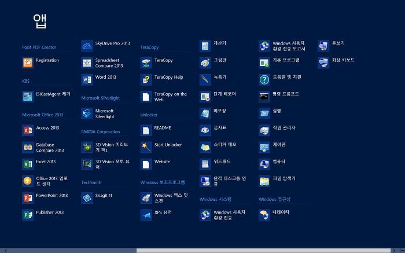Click the TeraCopy on the Web icon
Image resolution: width=405 pixels, height=253 pixels.
coord(146,97)
